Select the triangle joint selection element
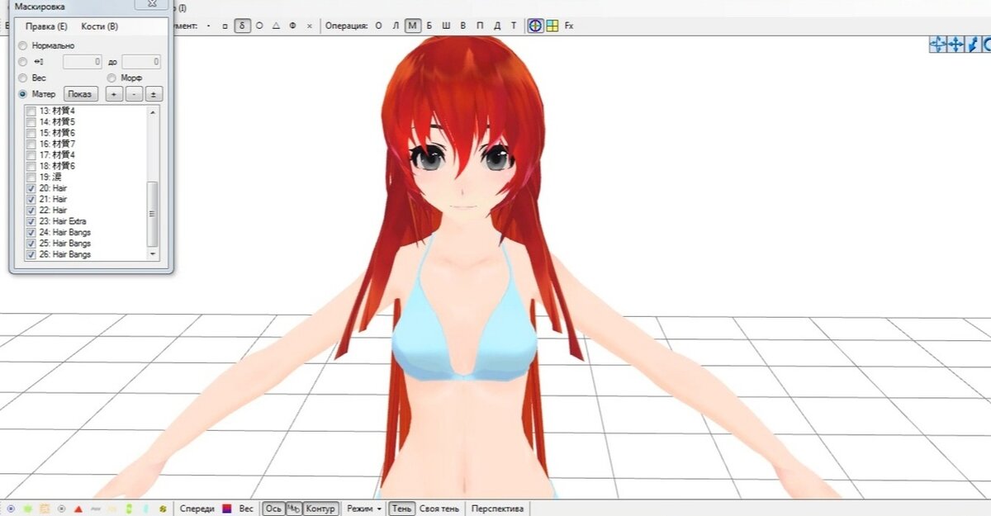The width and height of the screenshot is (991, 516). [276, 26]
